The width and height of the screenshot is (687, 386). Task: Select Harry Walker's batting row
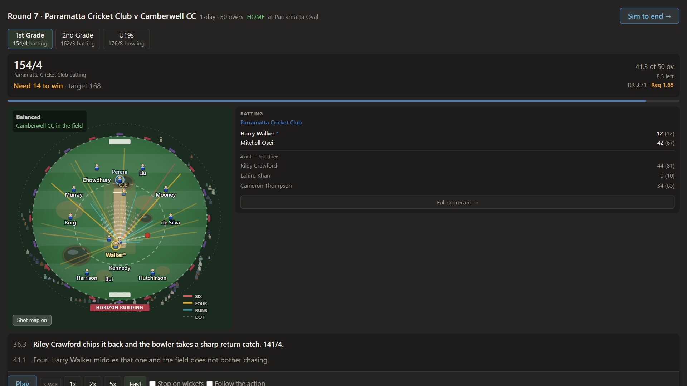click(x=457, y=133)
